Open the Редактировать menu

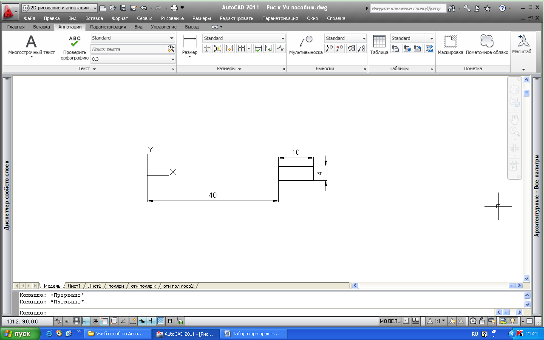tap(236, 18)
